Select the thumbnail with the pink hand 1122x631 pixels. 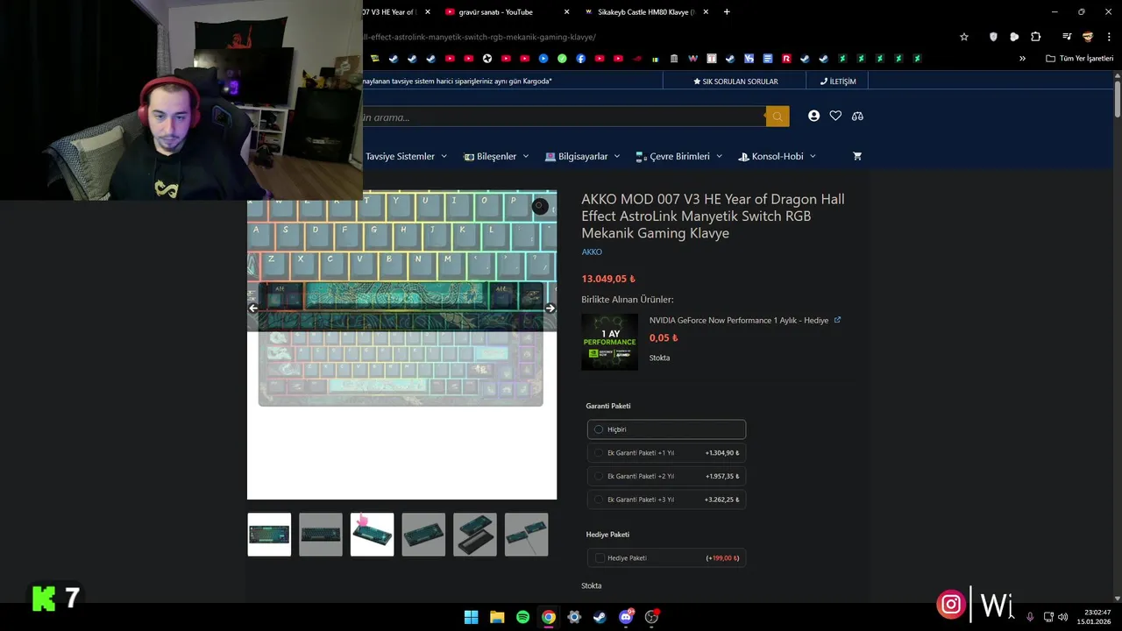point(373,535)
